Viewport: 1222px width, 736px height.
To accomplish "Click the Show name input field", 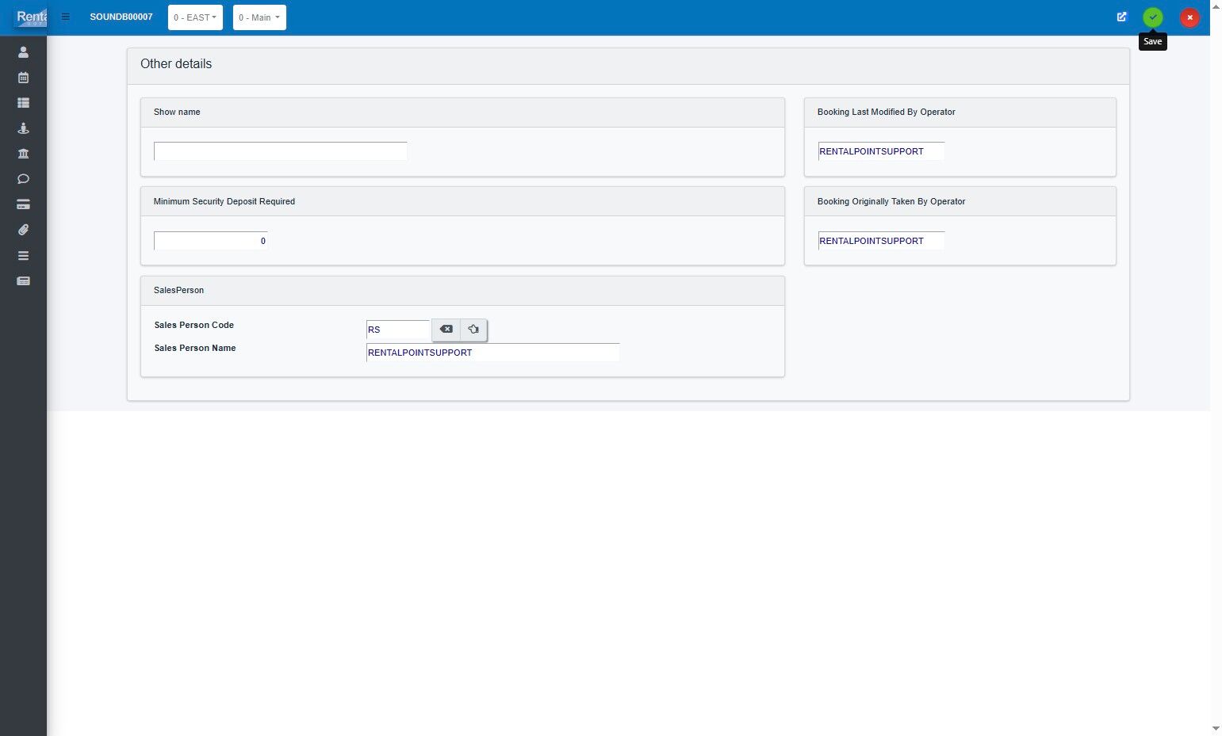I will tap(281, 151).
